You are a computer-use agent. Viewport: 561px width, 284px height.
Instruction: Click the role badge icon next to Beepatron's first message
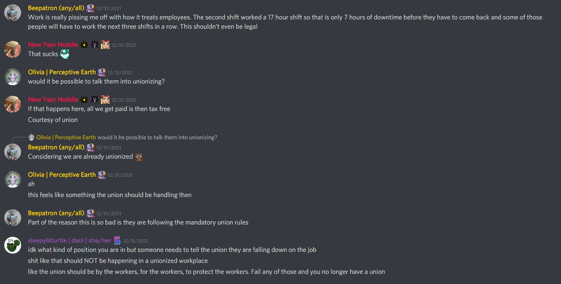(x=90, y=8)
